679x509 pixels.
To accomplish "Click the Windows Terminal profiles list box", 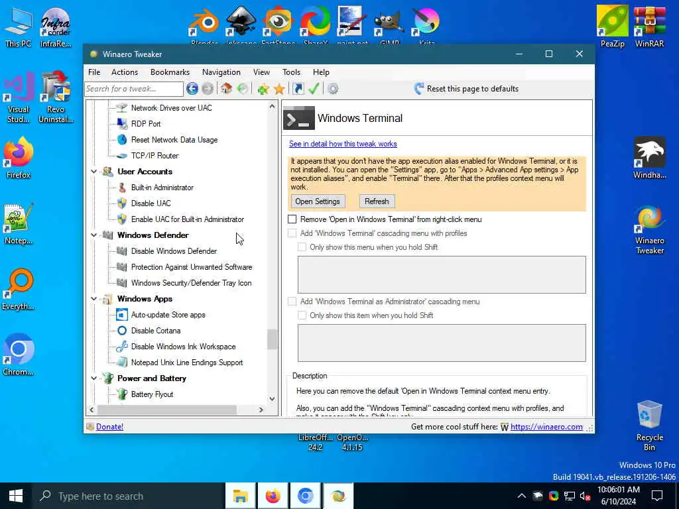I will click(442, 275).
